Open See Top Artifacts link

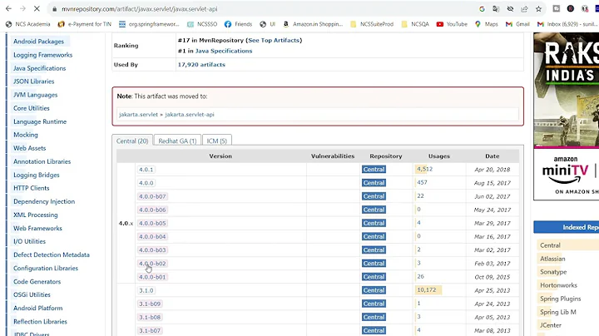(x=274, y=40)
